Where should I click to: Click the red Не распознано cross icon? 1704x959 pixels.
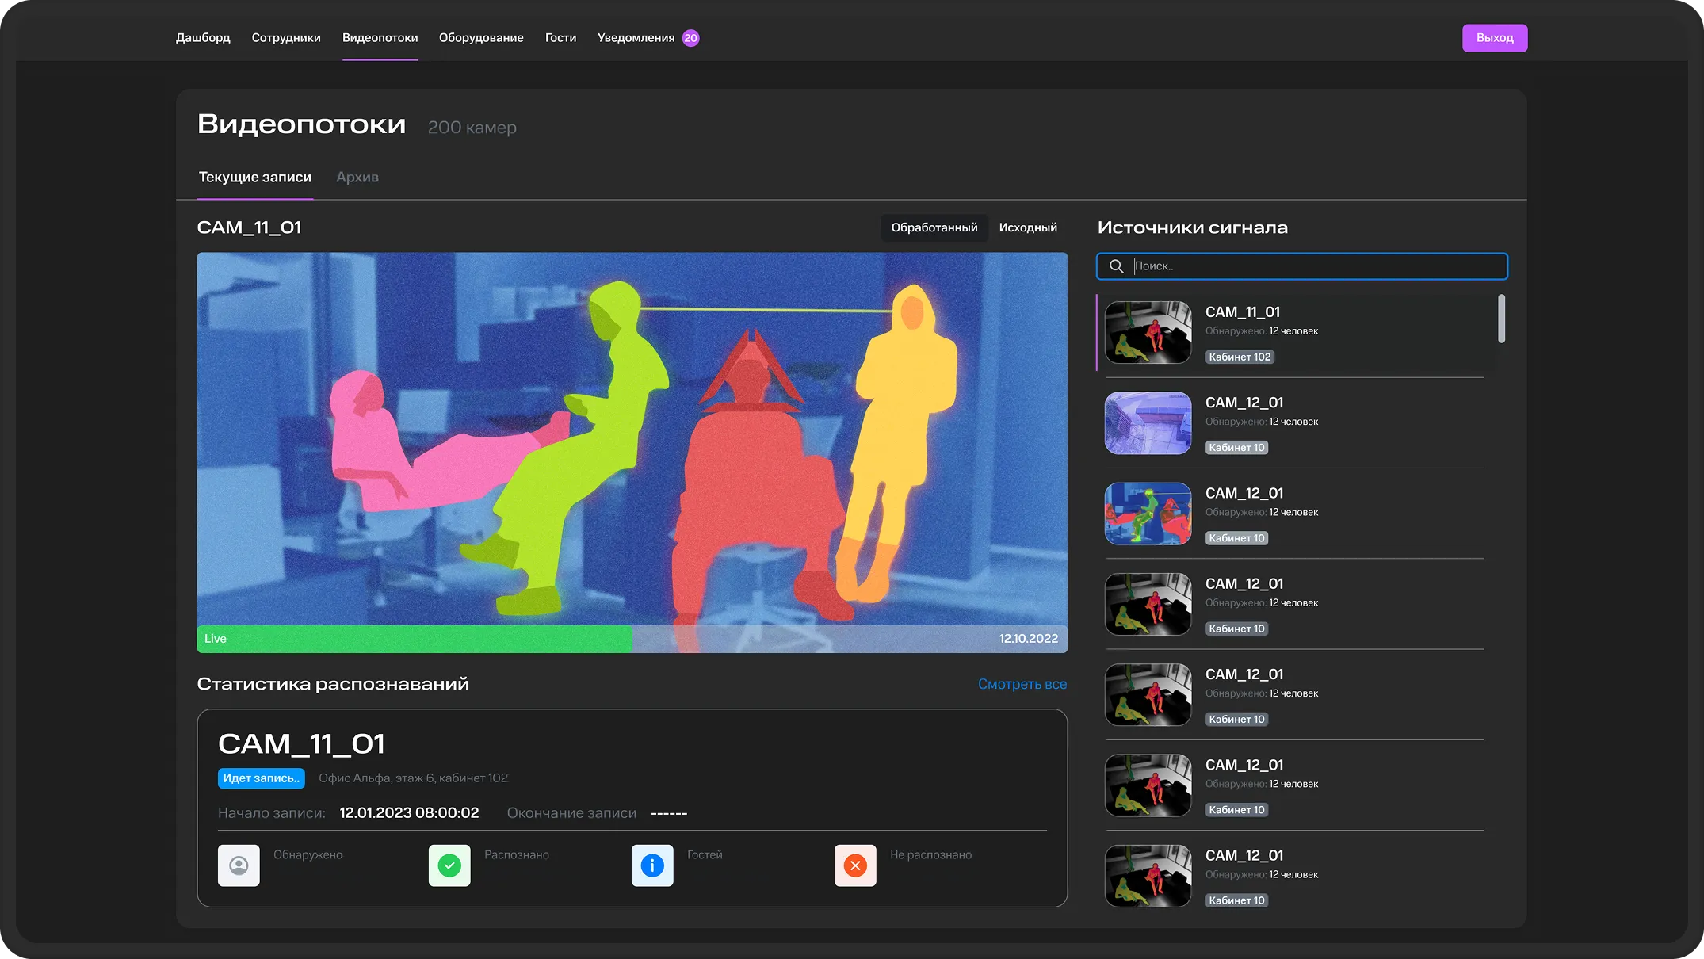tap(855, 865)
